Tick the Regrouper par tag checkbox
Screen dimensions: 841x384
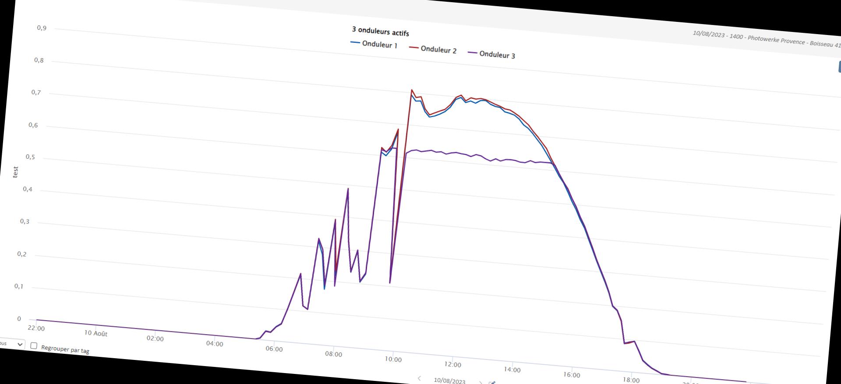(34, 346)
